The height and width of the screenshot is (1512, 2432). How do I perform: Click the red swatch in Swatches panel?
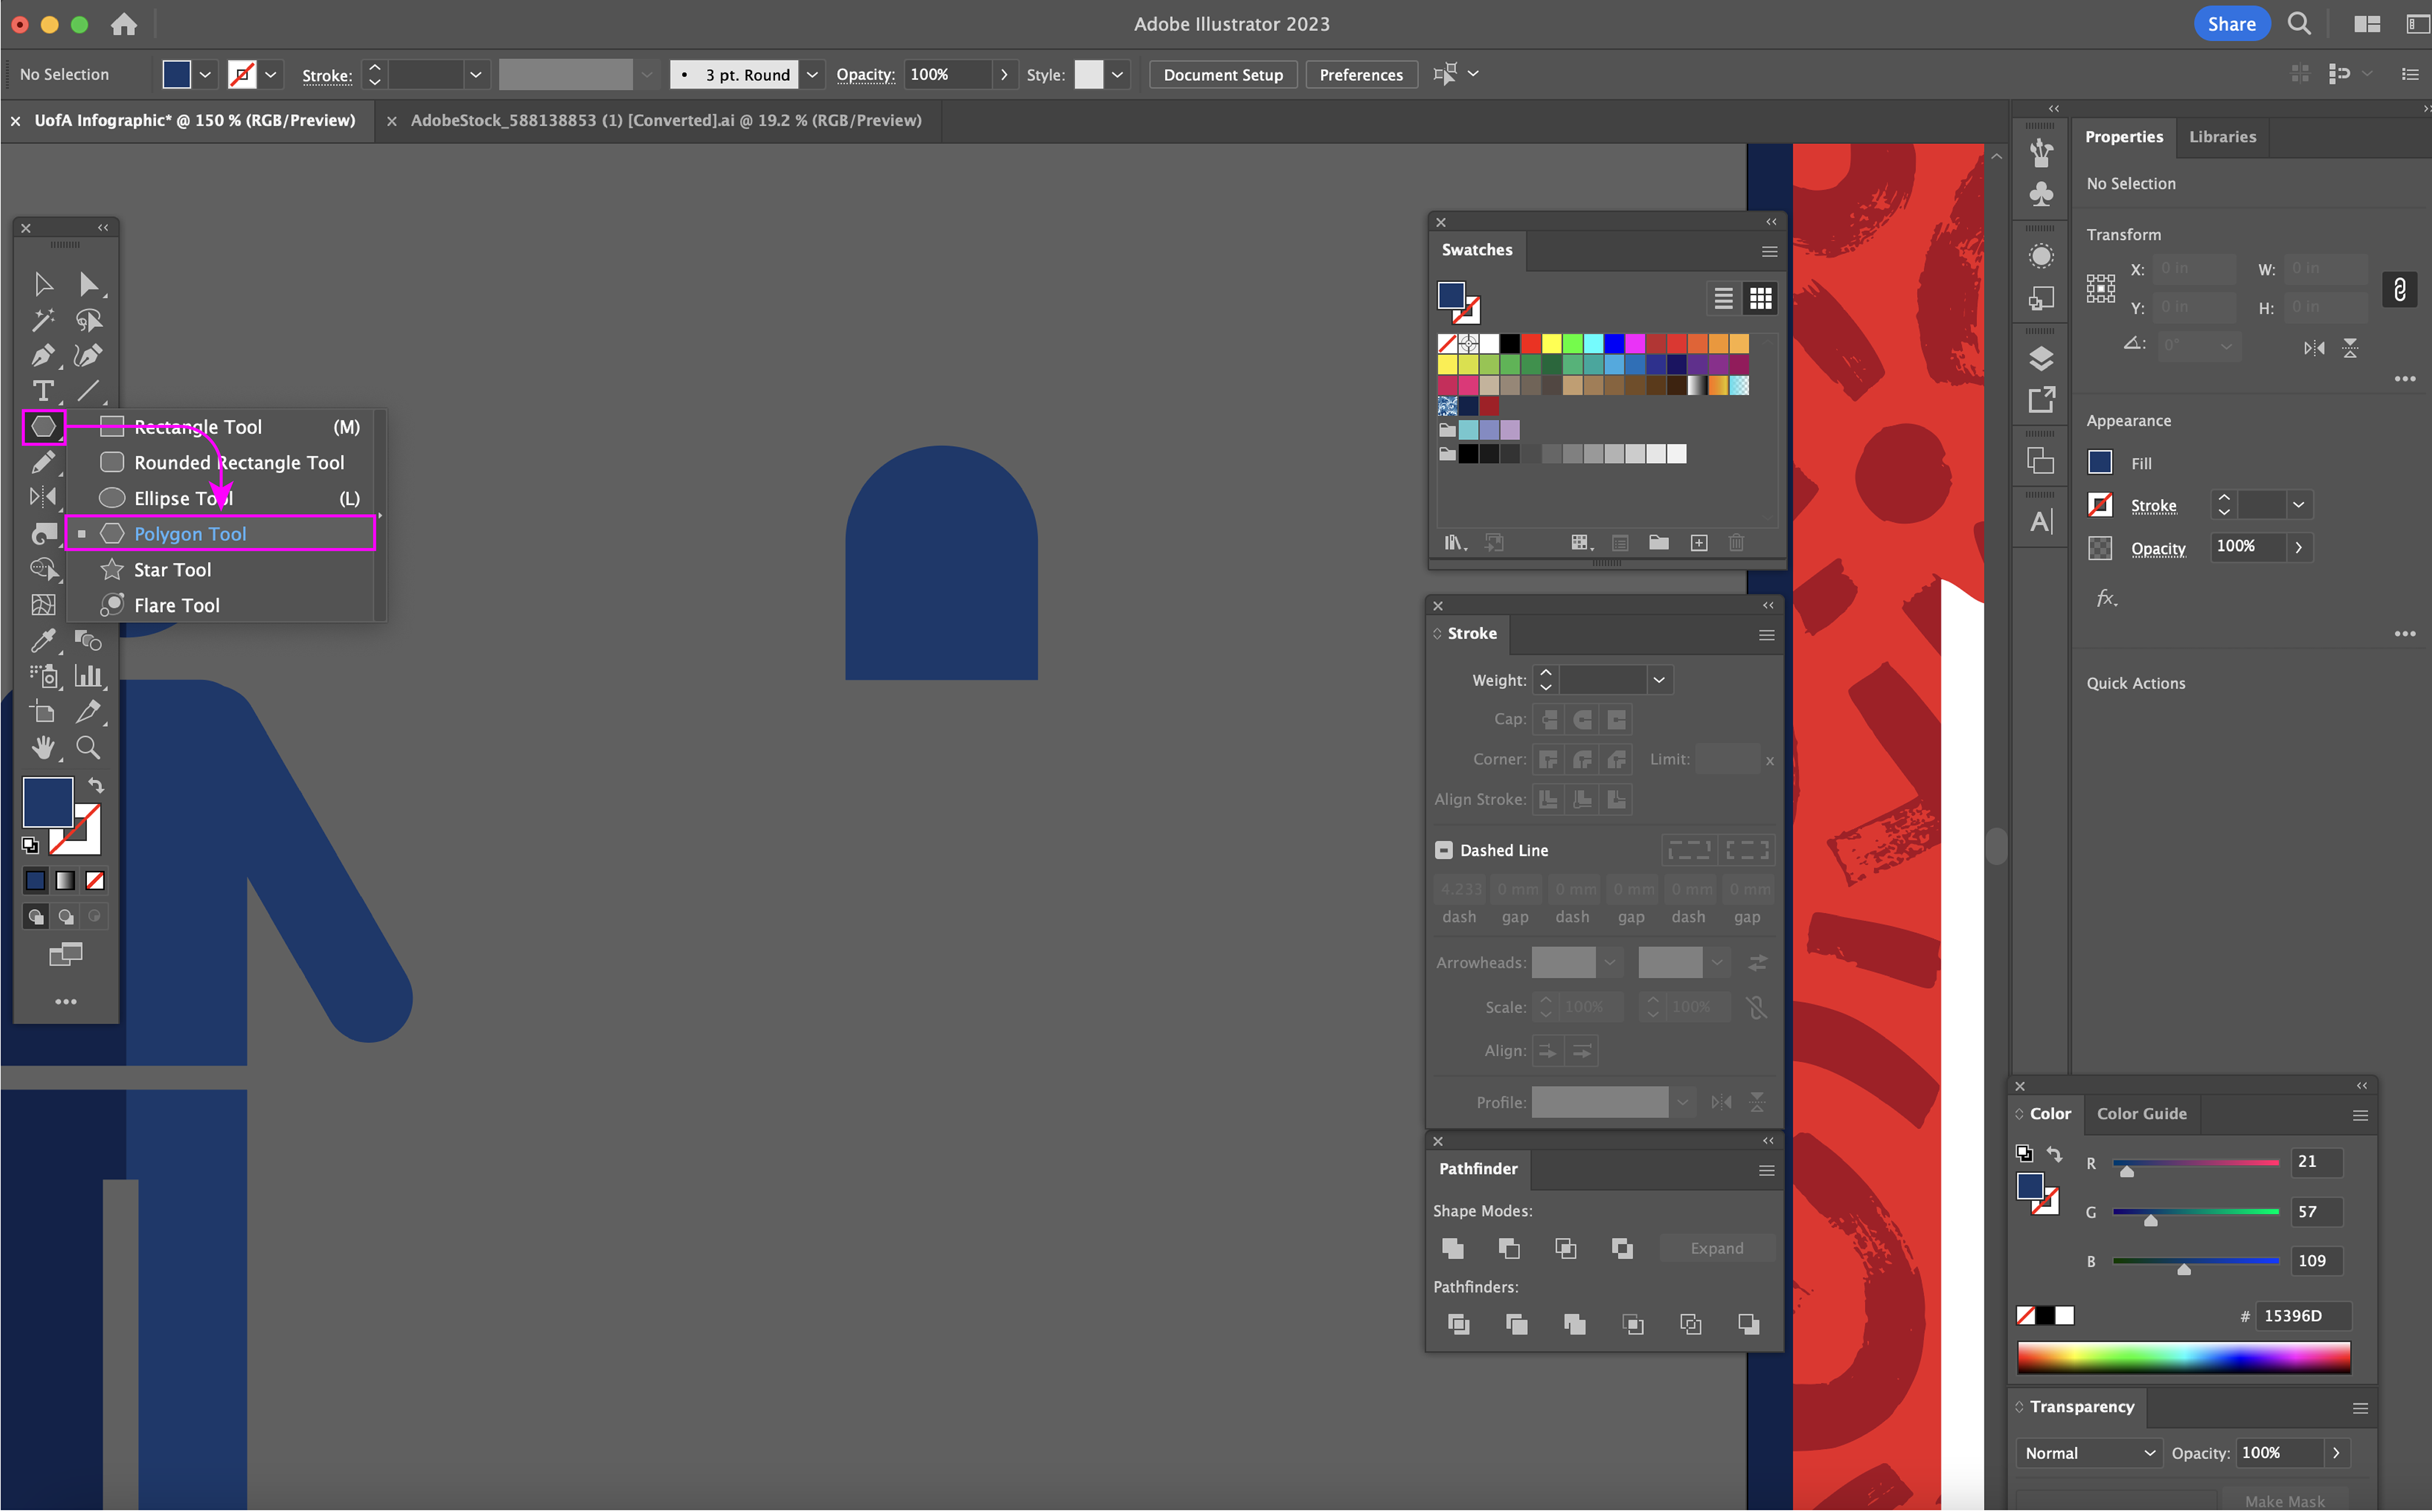point(1530,344)
